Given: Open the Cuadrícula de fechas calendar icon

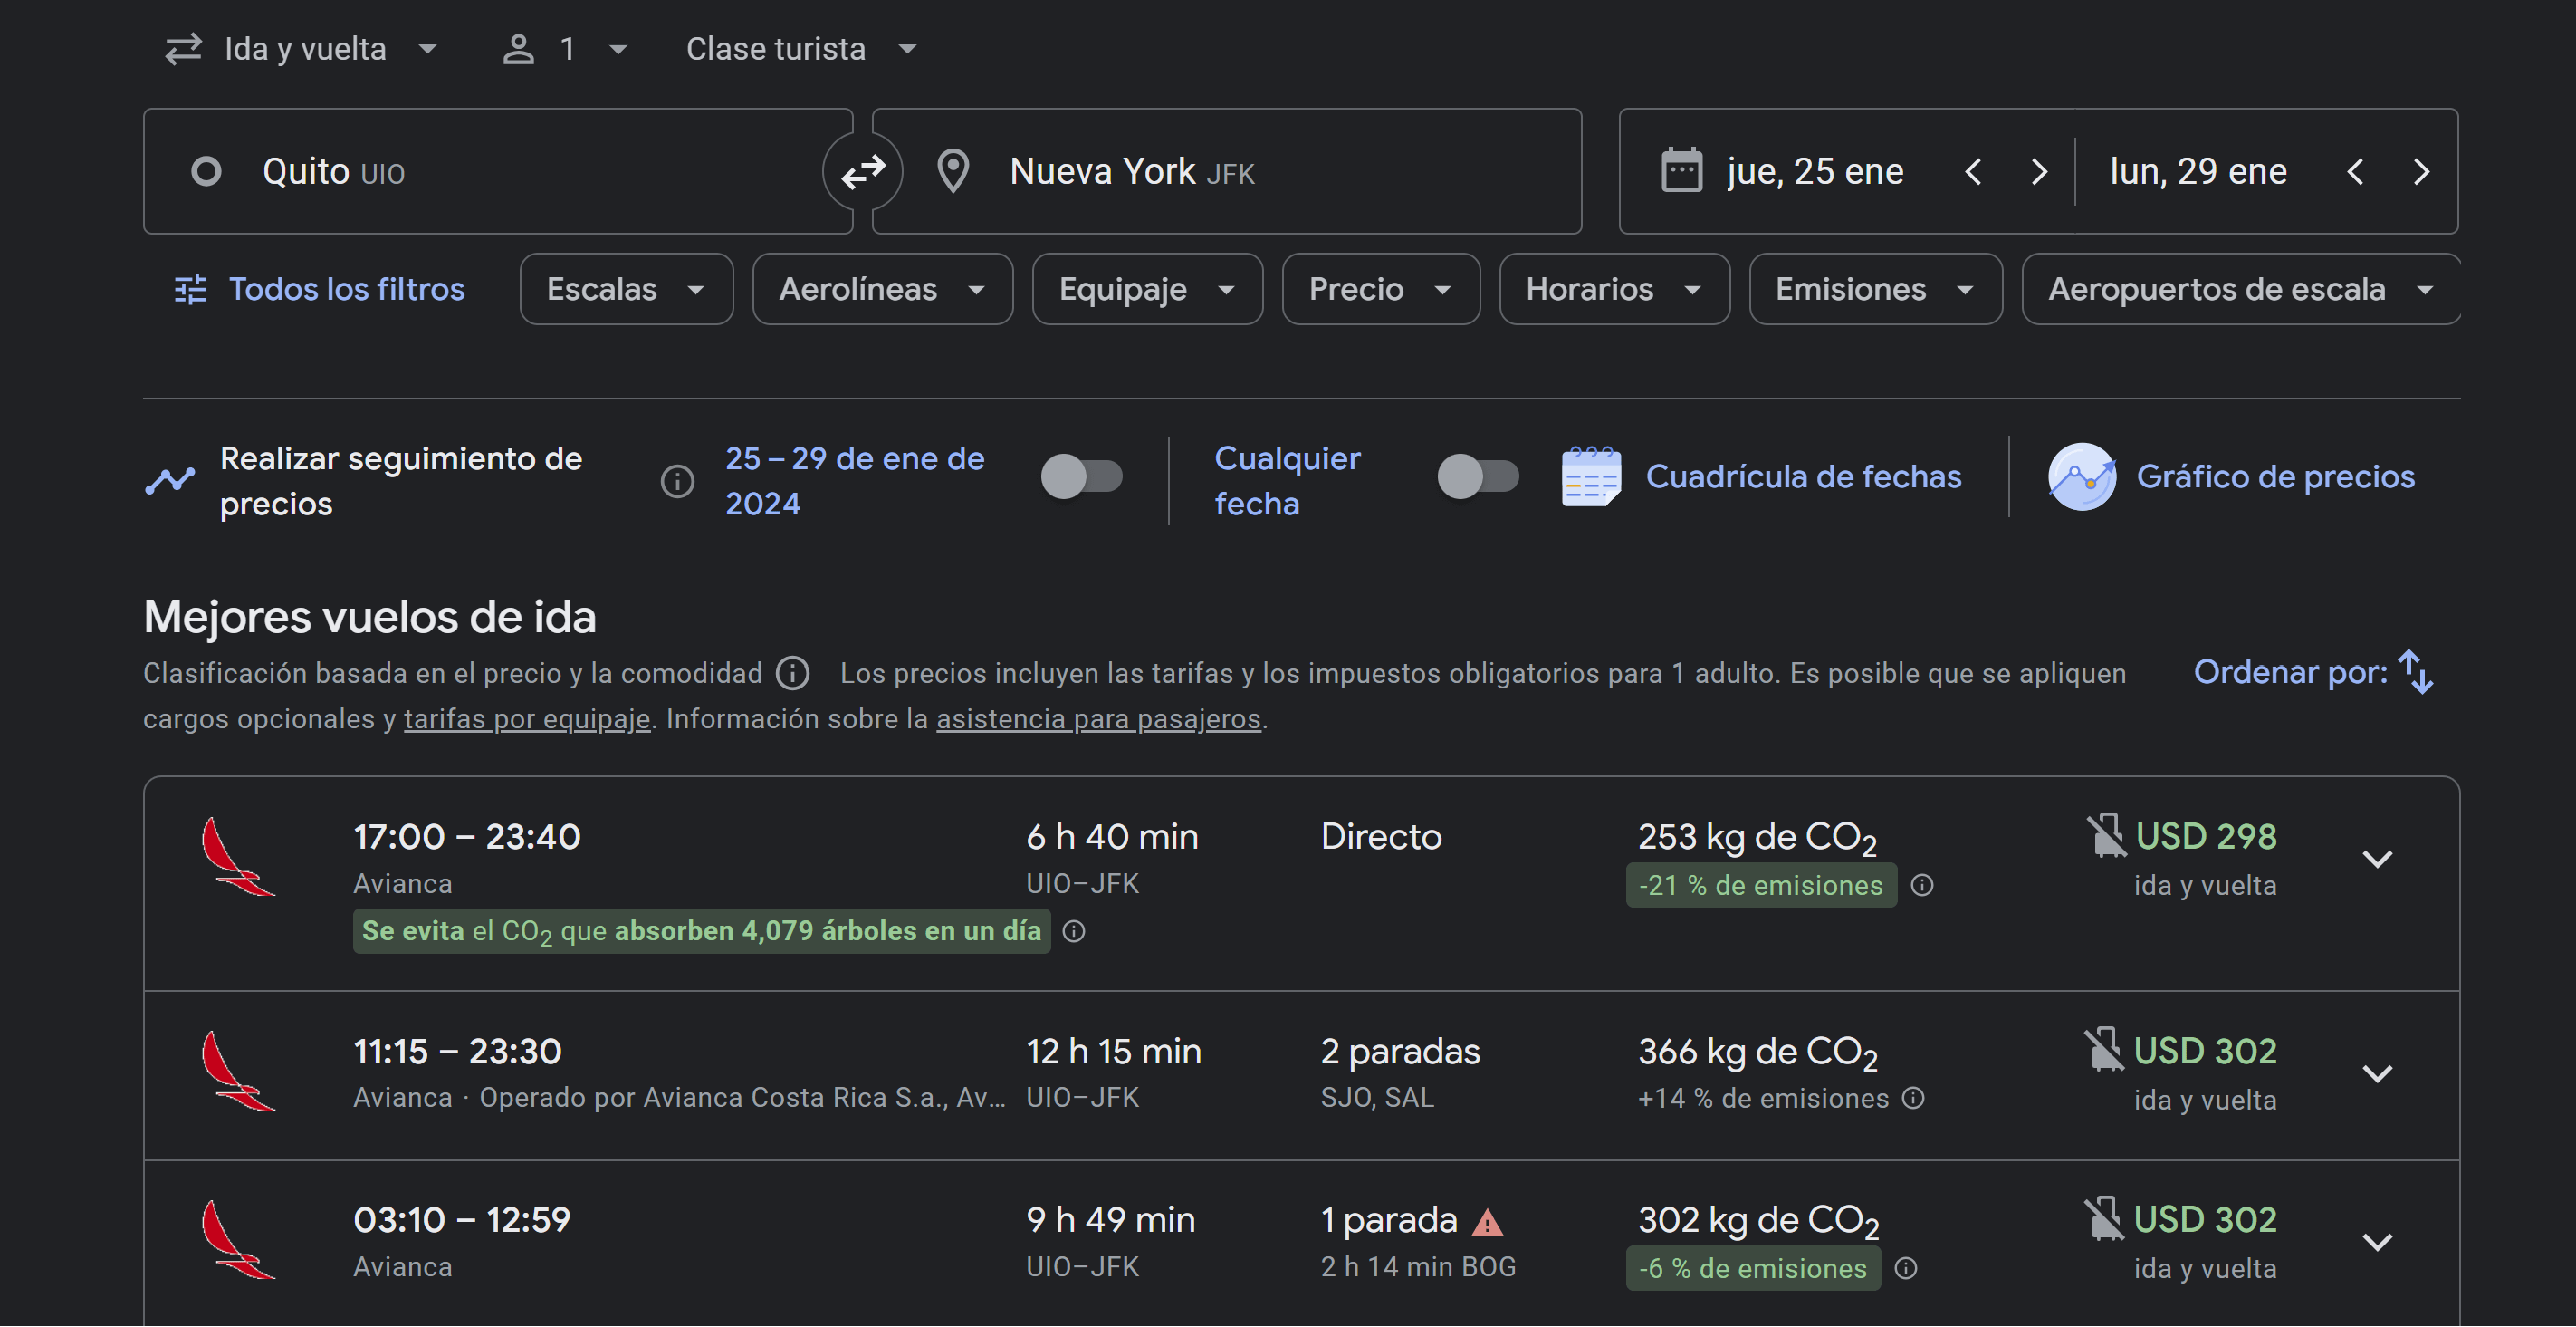Looking at the screenshot, I should pyautogui.click(x=1590, y=477).
